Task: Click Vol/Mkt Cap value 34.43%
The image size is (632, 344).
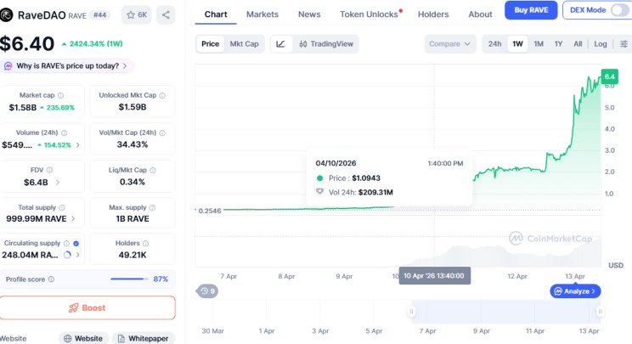Action: click(133, 144)
